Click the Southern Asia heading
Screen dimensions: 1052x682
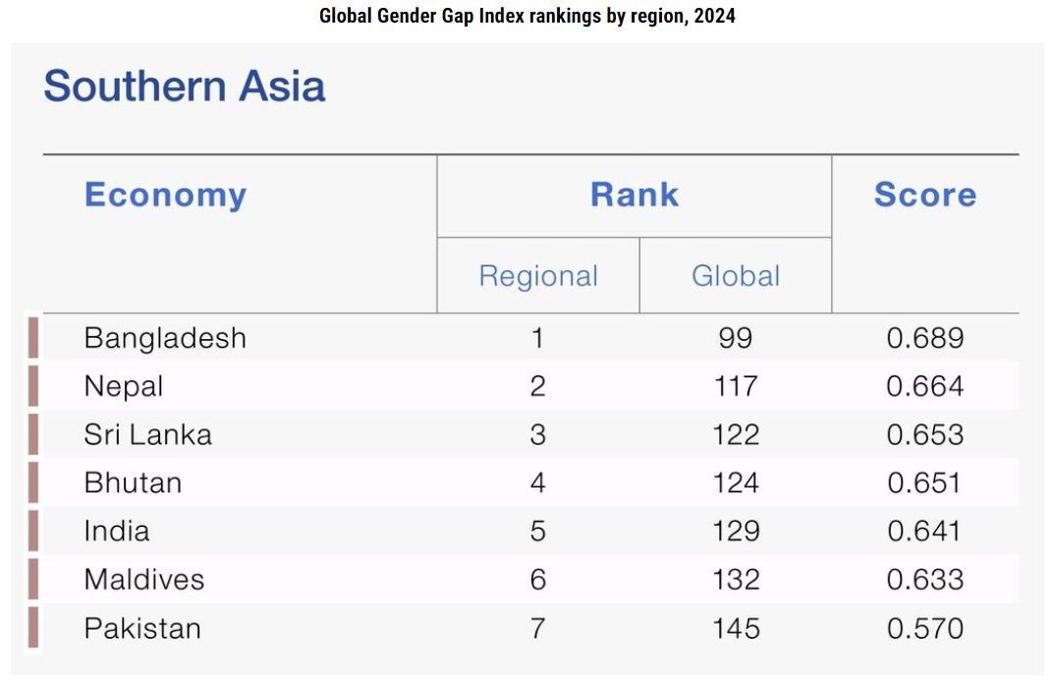click(185, 86)
